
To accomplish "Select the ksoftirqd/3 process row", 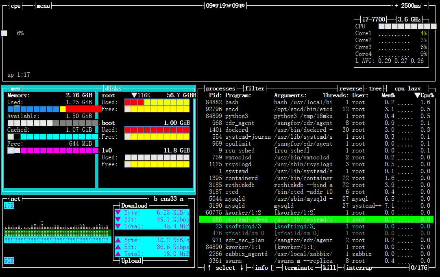I will coord(316,226).
